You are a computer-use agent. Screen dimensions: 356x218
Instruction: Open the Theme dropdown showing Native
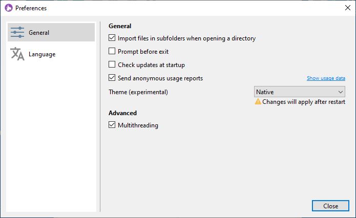[x=300, y=92]
